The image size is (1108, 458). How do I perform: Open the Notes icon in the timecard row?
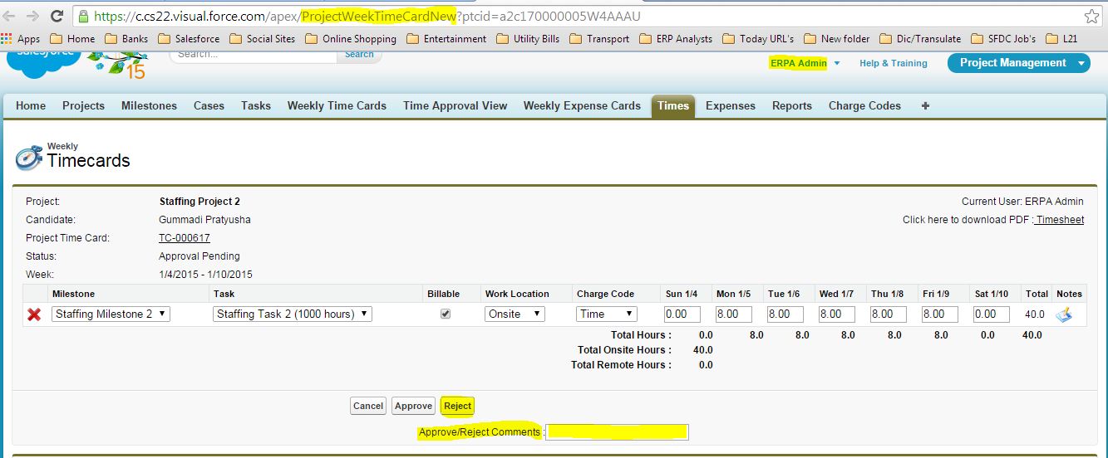click(x=1063, y=314)
